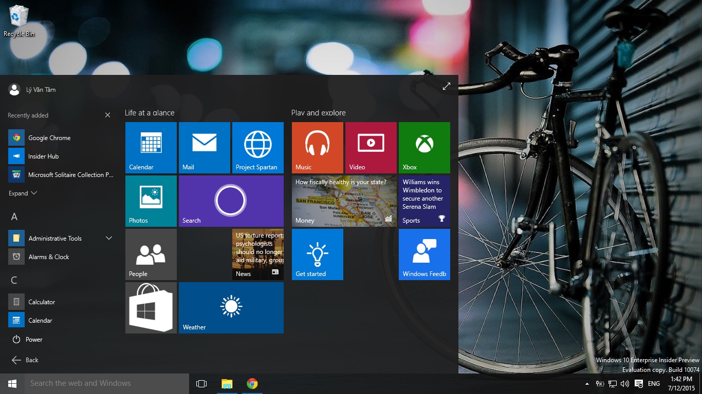Open Chrome from the taskbar
Screen dimensions: 702x394
point(252,384)
